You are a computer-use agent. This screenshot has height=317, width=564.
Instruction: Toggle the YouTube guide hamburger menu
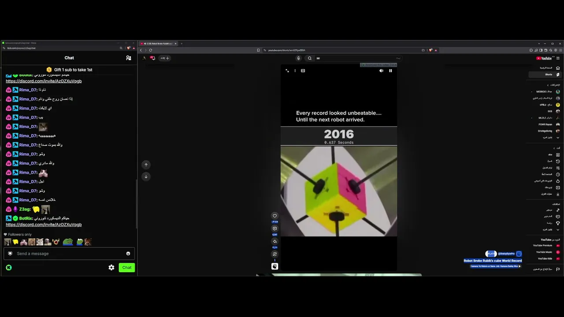click(x=558, y=58)
